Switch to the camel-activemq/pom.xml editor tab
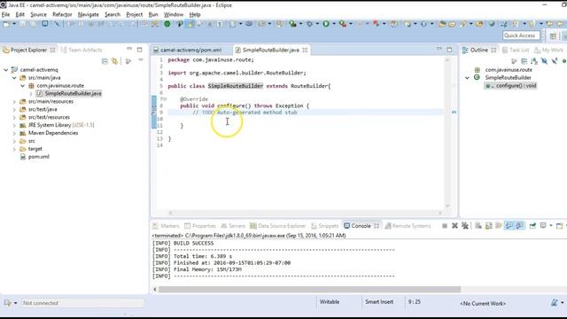The height and width of the screenshot is (319, 567). (x=190, y=50)
